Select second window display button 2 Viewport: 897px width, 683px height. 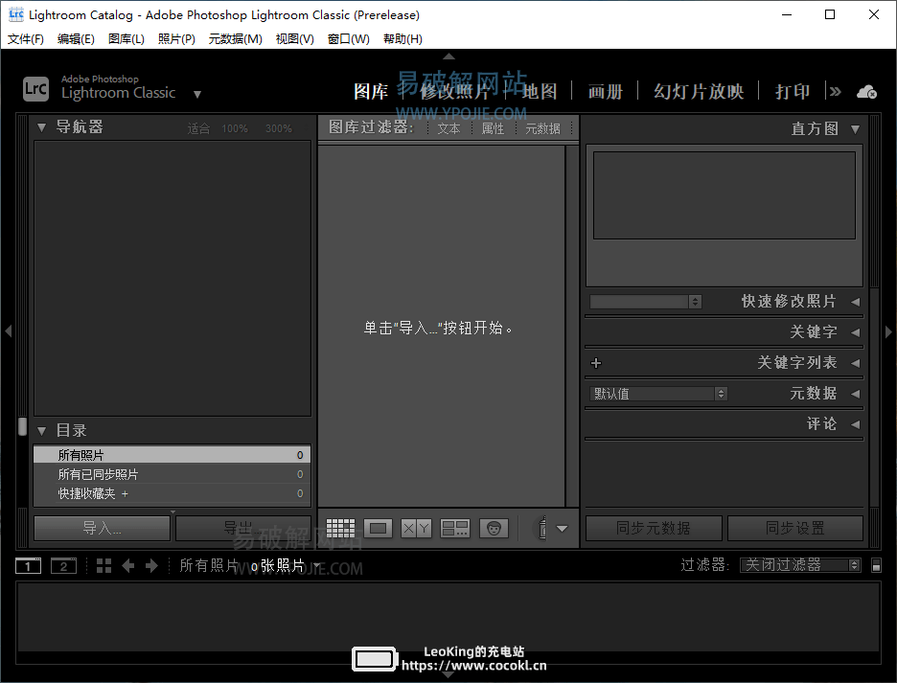(63, 566)
